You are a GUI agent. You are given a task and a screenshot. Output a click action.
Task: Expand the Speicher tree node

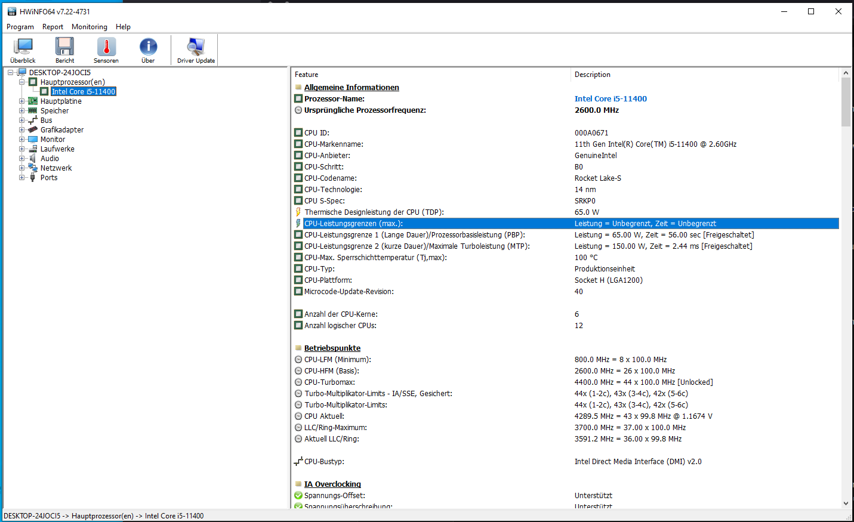[21, 110]
